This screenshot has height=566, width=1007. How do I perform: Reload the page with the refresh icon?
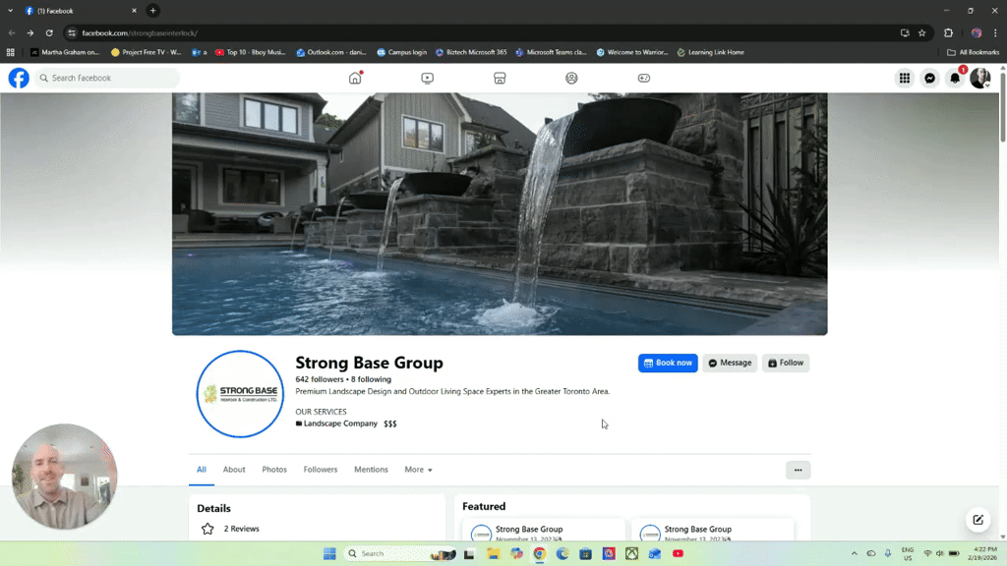(x=49, y=32)
